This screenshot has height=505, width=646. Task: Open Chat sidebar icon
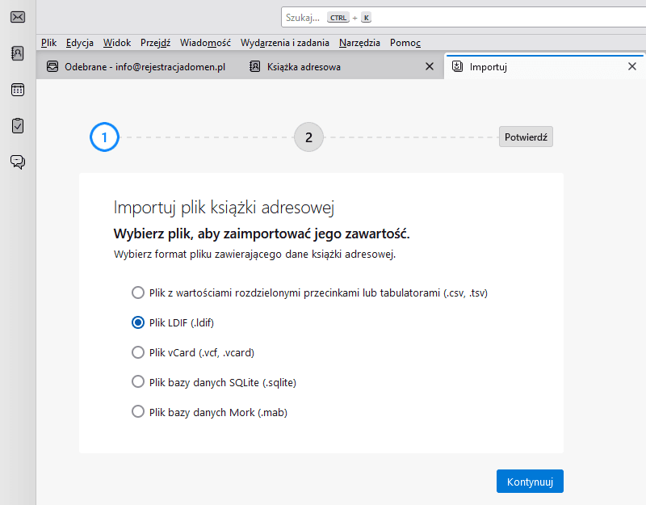(x=17, y=162)
